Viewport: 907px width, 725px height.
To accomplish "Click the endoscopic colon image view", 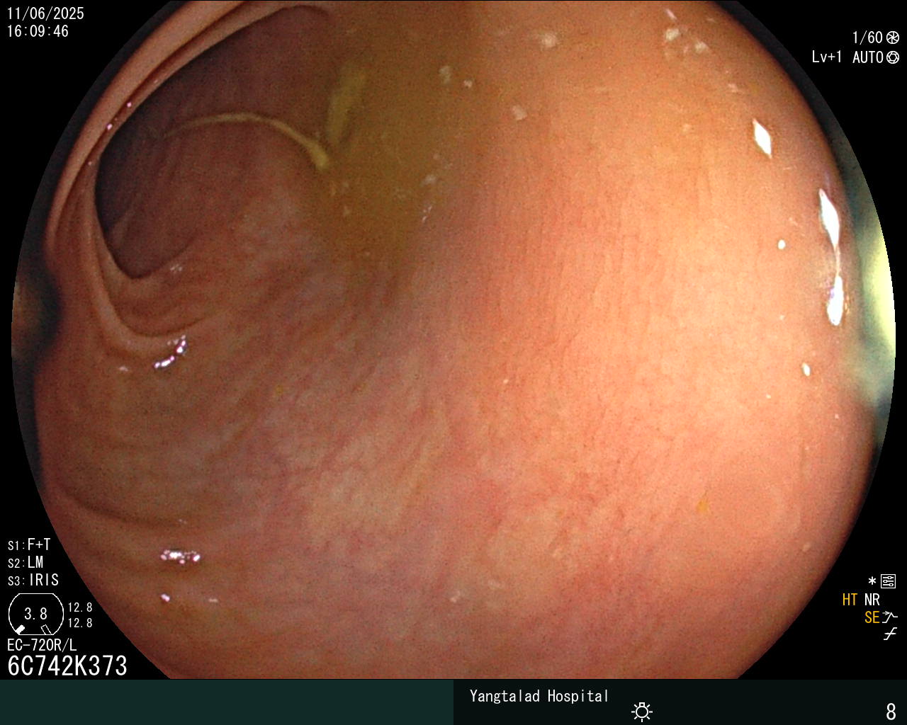I will (x=453, y=340).
